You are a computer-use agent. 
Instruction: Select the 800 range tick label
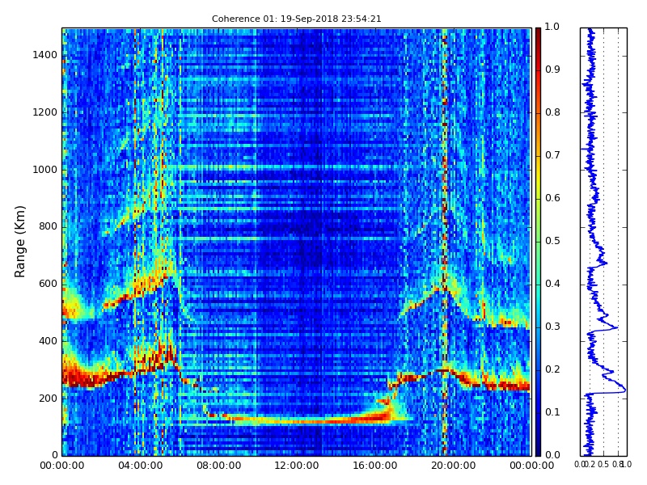click(x=48, y=226)
